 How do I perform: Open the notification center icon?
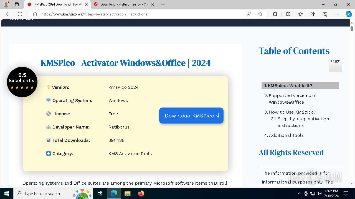(346, 193)
